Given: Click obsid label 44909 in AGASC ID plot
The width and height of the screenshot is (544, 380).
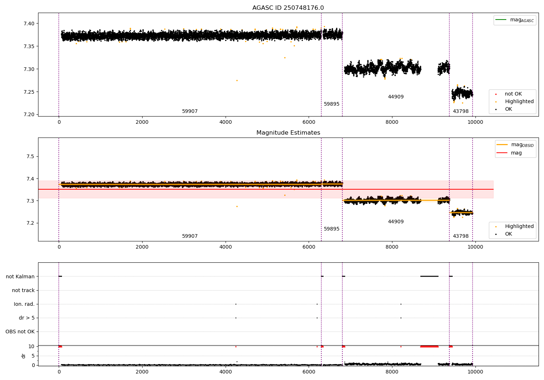Looking at the screenshot, I should [396, 97].
